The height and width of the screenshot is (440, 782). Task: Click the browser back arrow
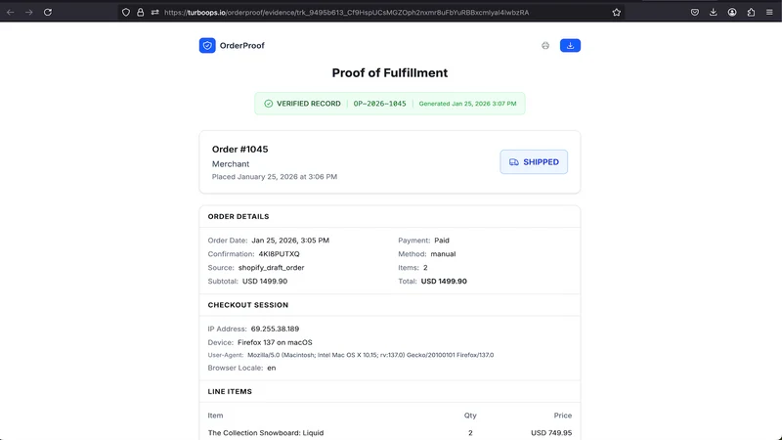tap(10, 12)
